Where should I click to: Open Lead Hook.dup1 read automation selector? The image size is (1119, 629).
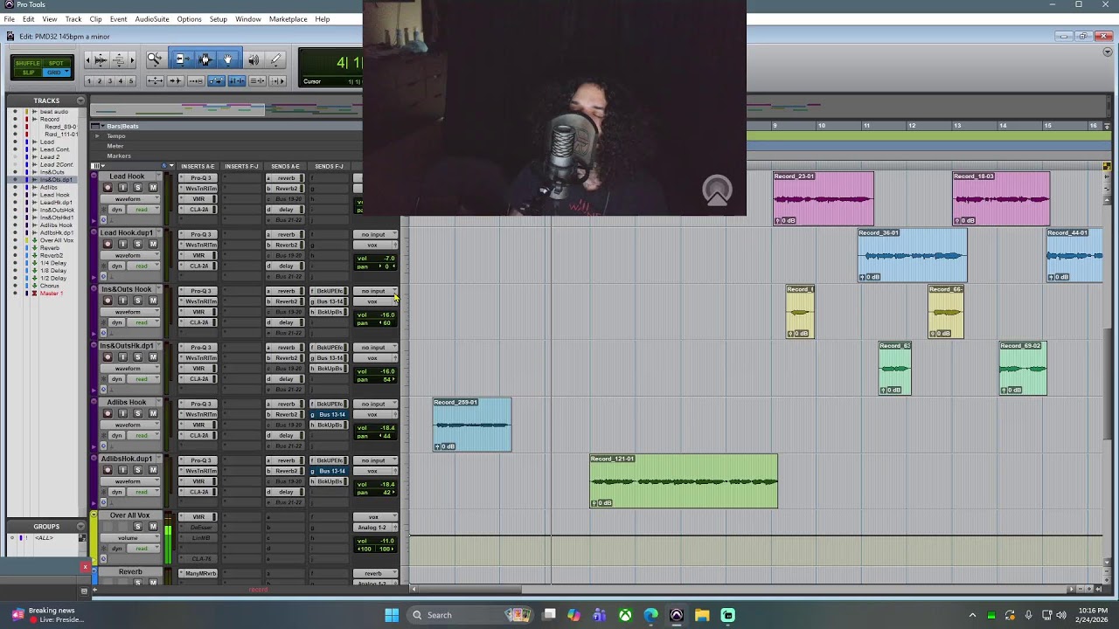[x=143, y=266]
